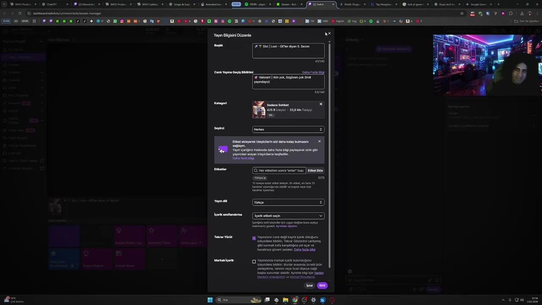Open the Seyirci Herkes dropdown
This screenshot has width=542, height=305.
tap(288, 129)
